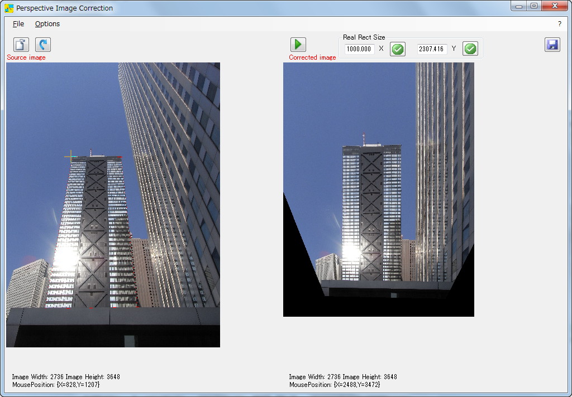The width and height of the screenshot is (572, 397).
Task: Confirm the Y Real Rect Size value
Action: [470, 49]
